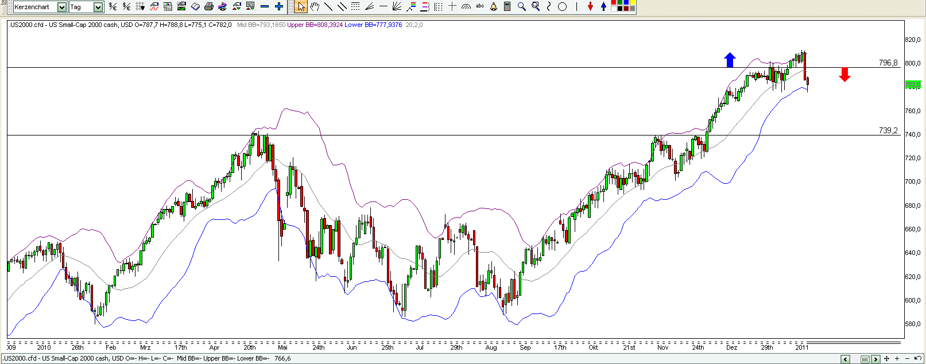
Task: Select the red down arrow marker tool
Action: (x=590, y=7)
